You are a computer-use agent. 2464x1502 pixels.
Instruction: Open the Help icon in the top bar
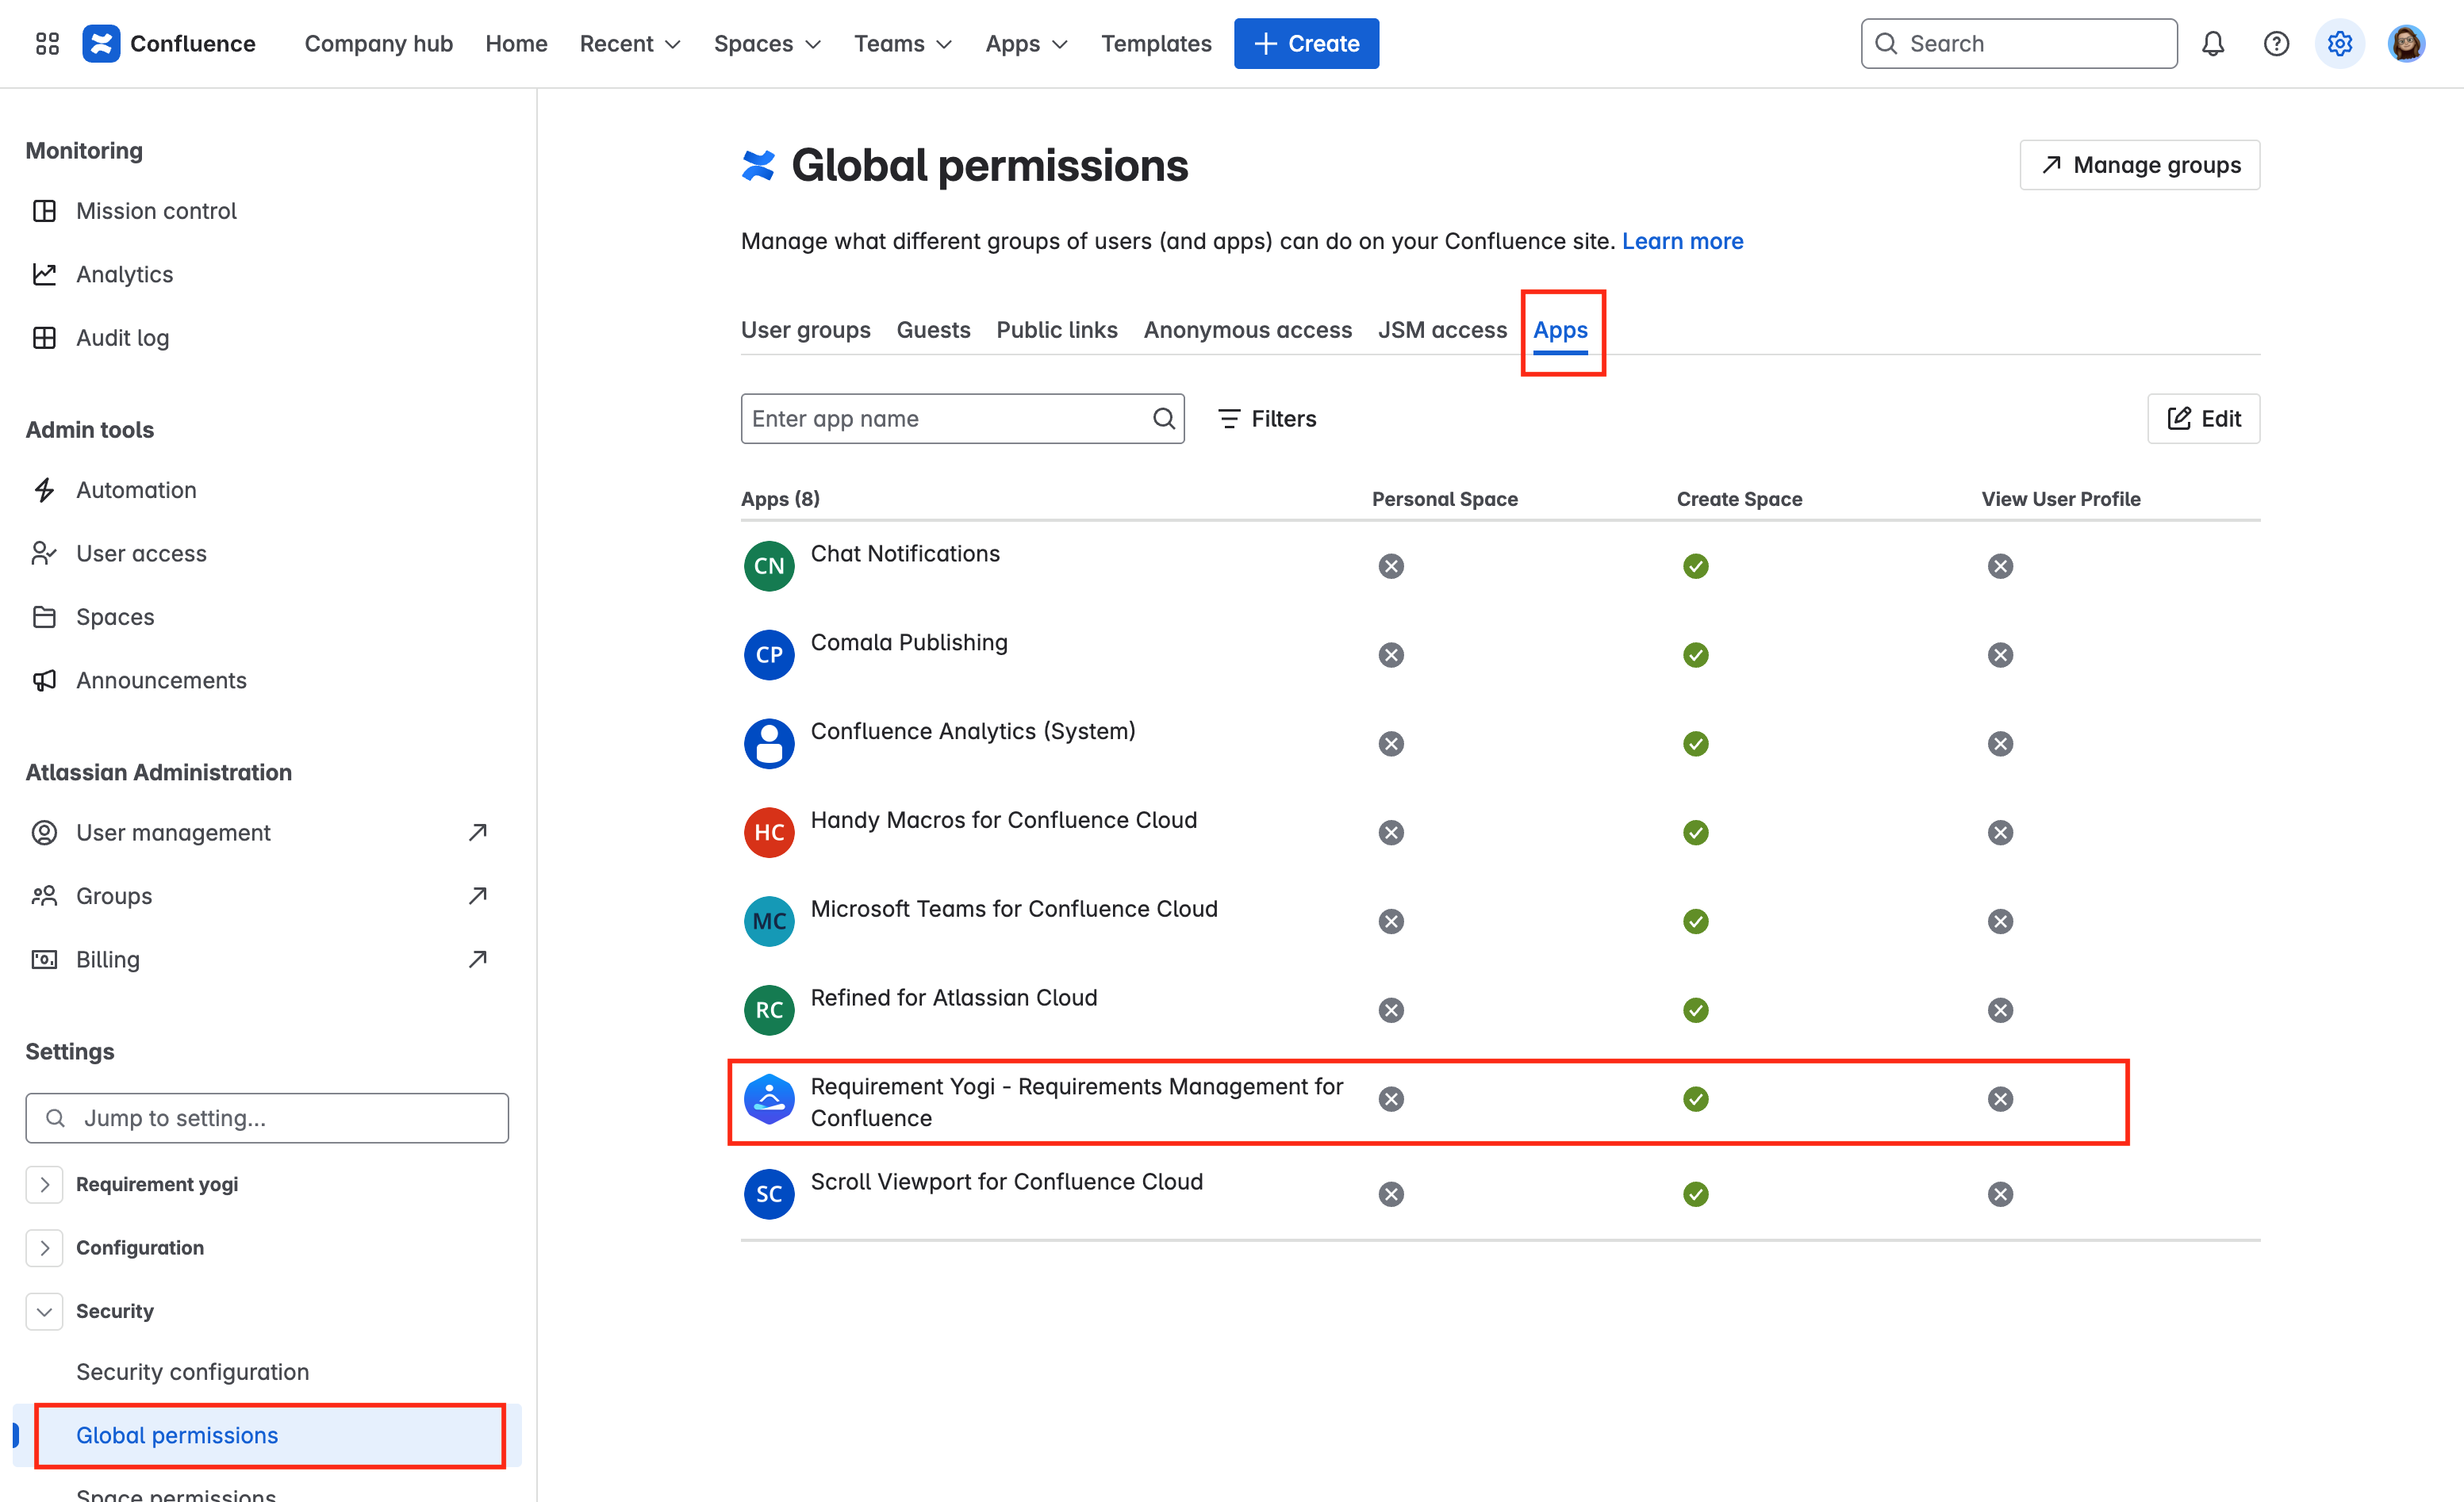[2276, 43]
